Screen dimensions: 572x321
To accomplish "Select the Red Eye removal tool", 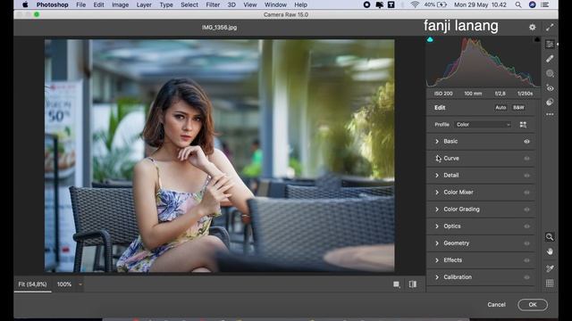I will (550, 88).
